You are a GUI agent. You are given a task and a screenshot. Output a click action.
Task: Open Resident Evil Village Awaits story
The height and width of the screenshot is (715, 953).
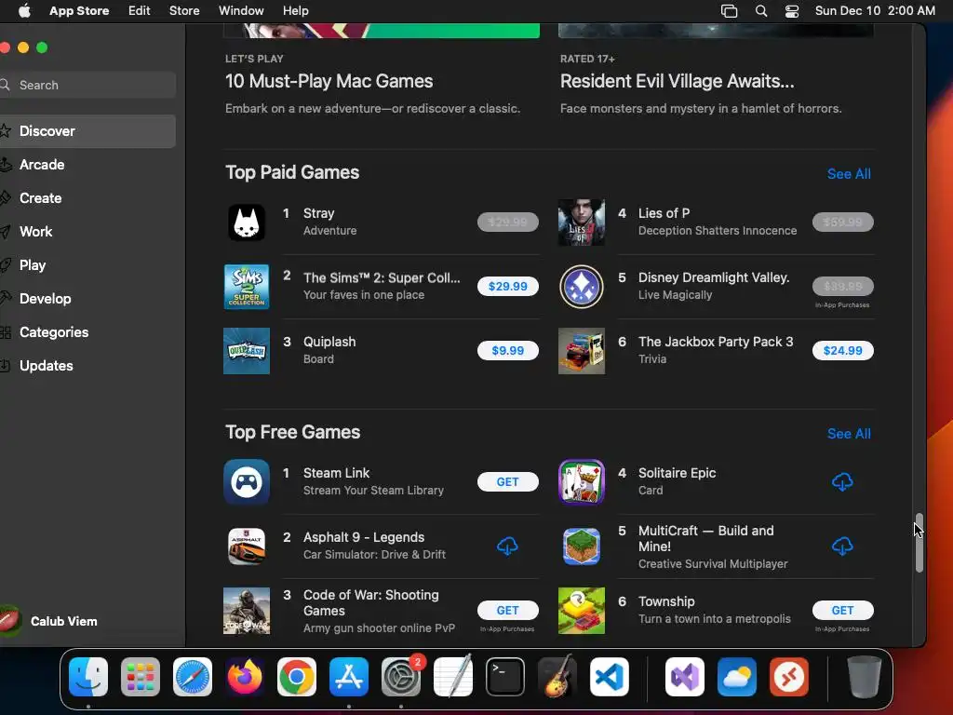[678, 82]
